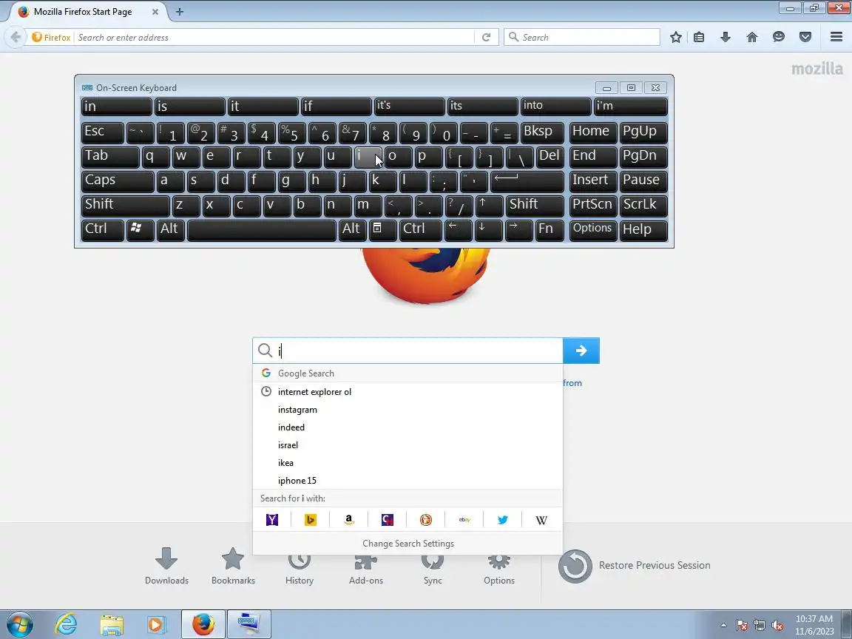Choose the Amazon search engine icon
This screenshot has width=852, height=639.
point(349,520)
